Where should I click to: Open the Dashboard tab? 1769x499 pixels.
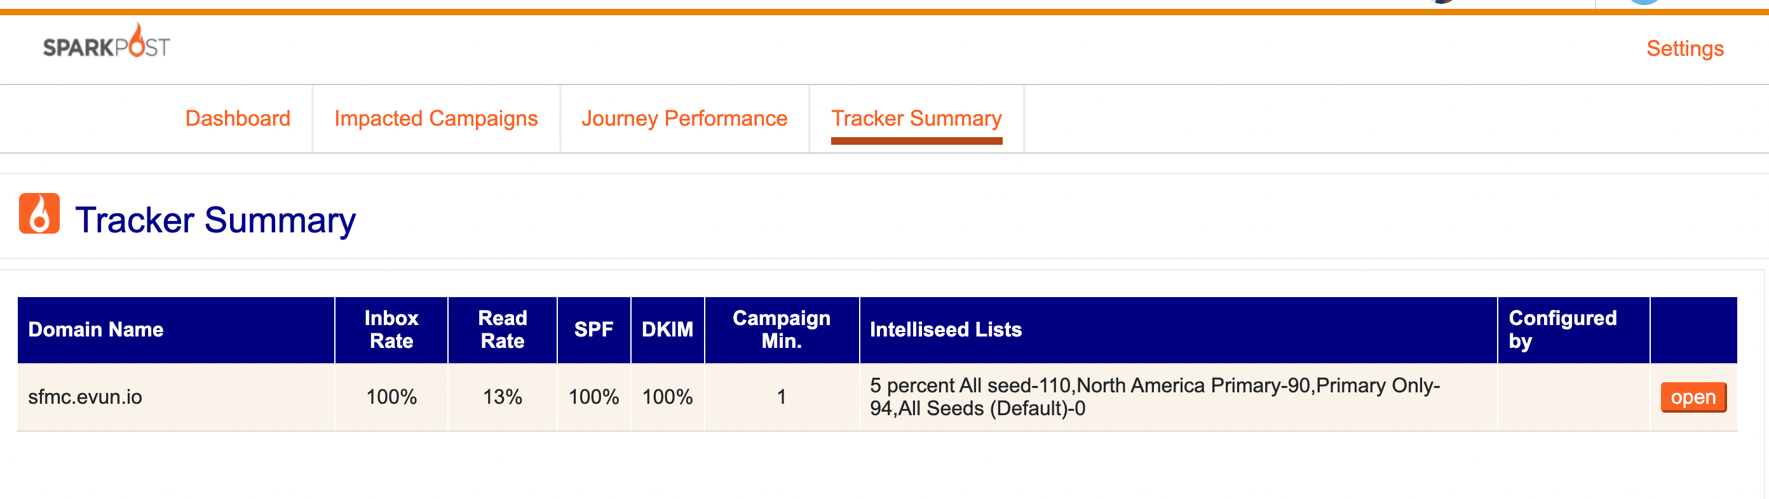238,118
